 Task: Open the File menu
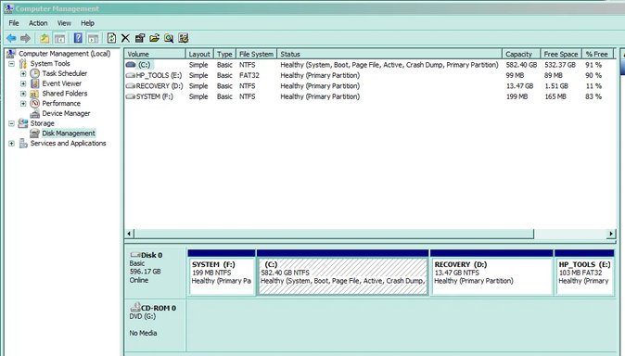click(x=14, y=23)
